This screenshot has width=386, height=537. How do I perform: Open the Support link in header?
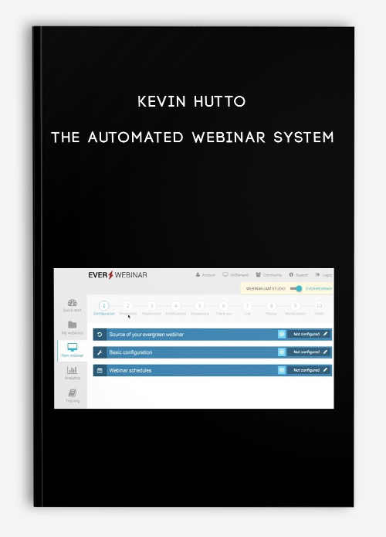tap(299, 274)
